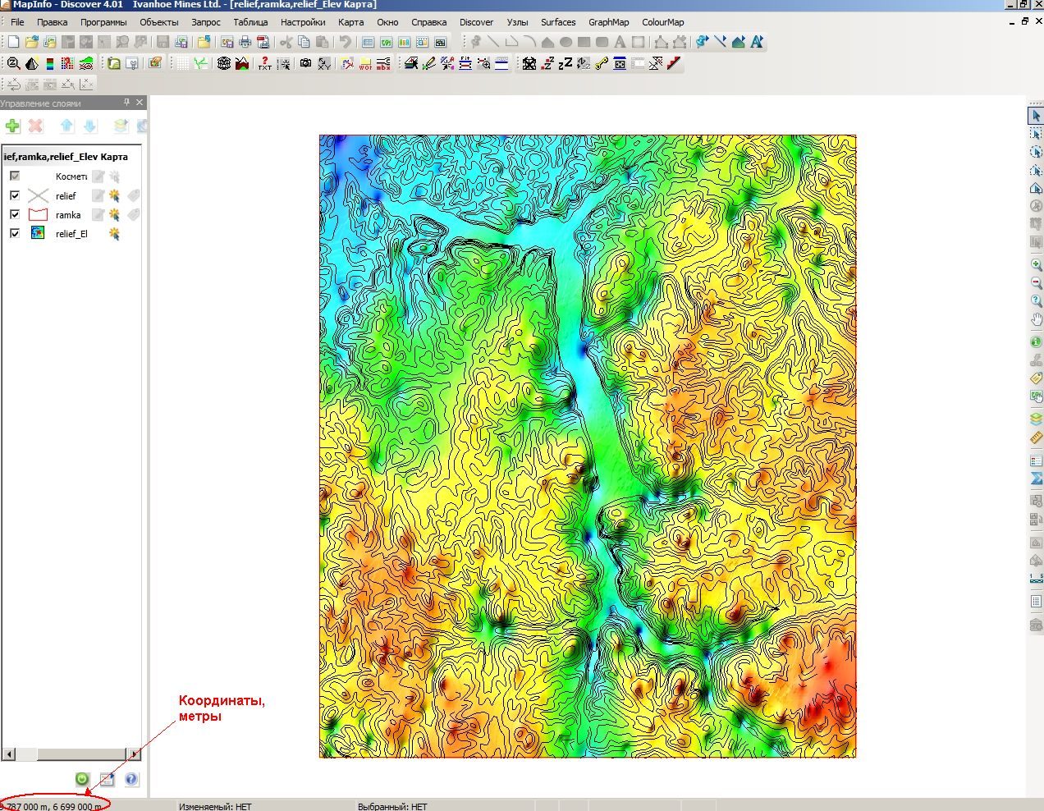Open the Таблица menu
The width and height of the screenshot is (1044, 811).
(250, 22)
